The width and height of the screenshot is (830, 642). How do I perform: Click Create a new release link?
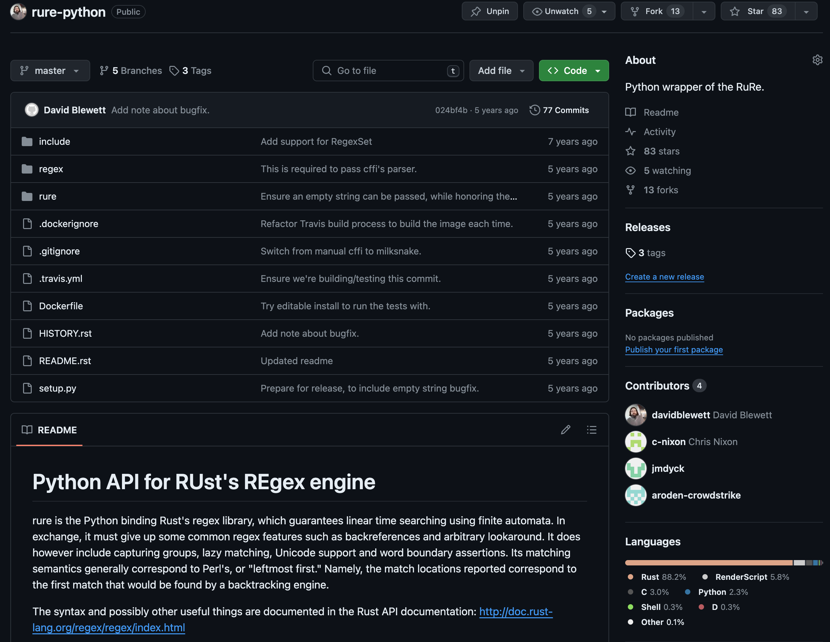(x=664, y=277)
